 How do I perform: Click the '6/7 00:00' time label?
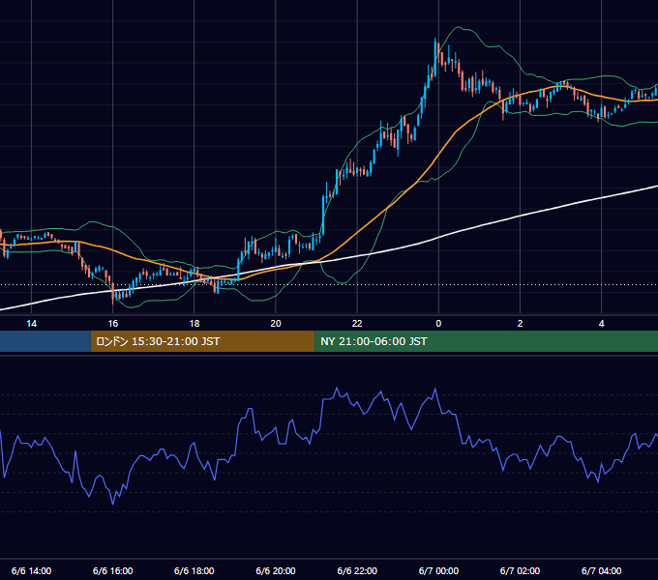(x=438, y=570)
